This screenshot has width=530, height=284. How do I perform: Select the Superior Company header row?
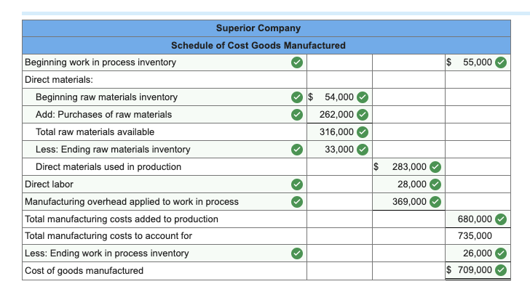[x=266, y=28]
